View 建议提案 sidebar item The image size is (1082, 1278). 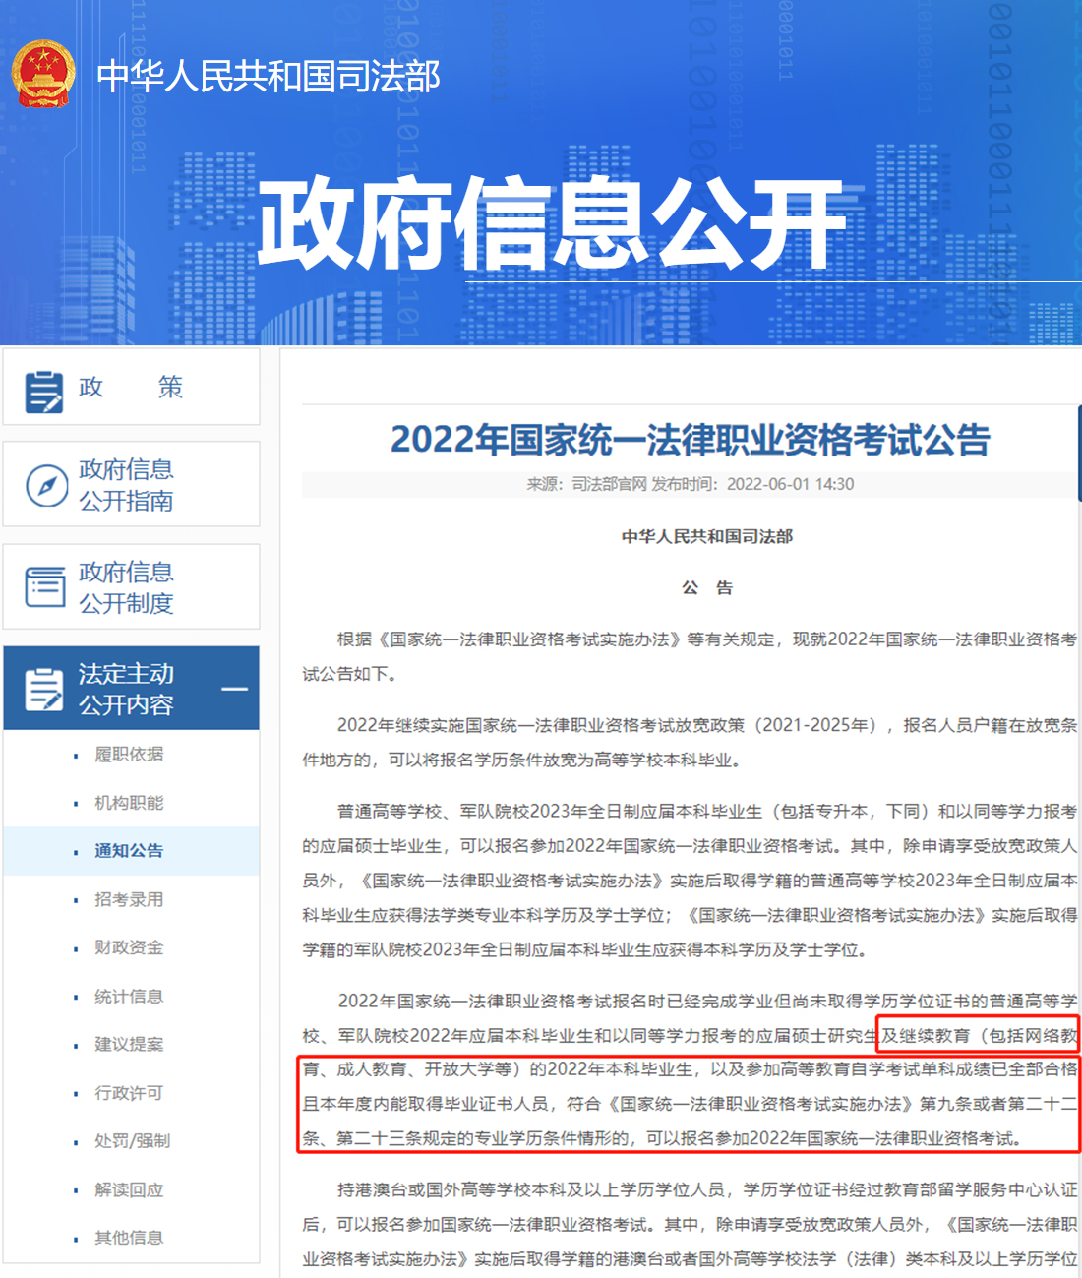pyautogui.click(x=129, y=1045)
